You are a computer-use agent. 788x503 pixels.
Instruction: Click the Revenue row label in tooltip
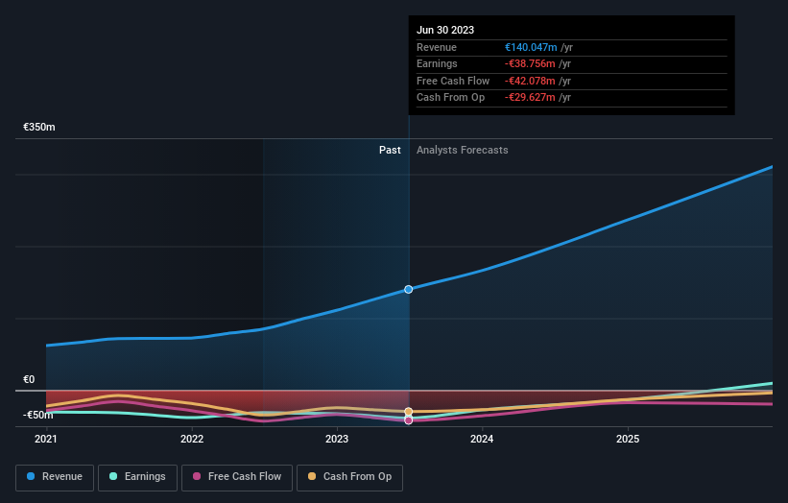[x=437, y=47]
